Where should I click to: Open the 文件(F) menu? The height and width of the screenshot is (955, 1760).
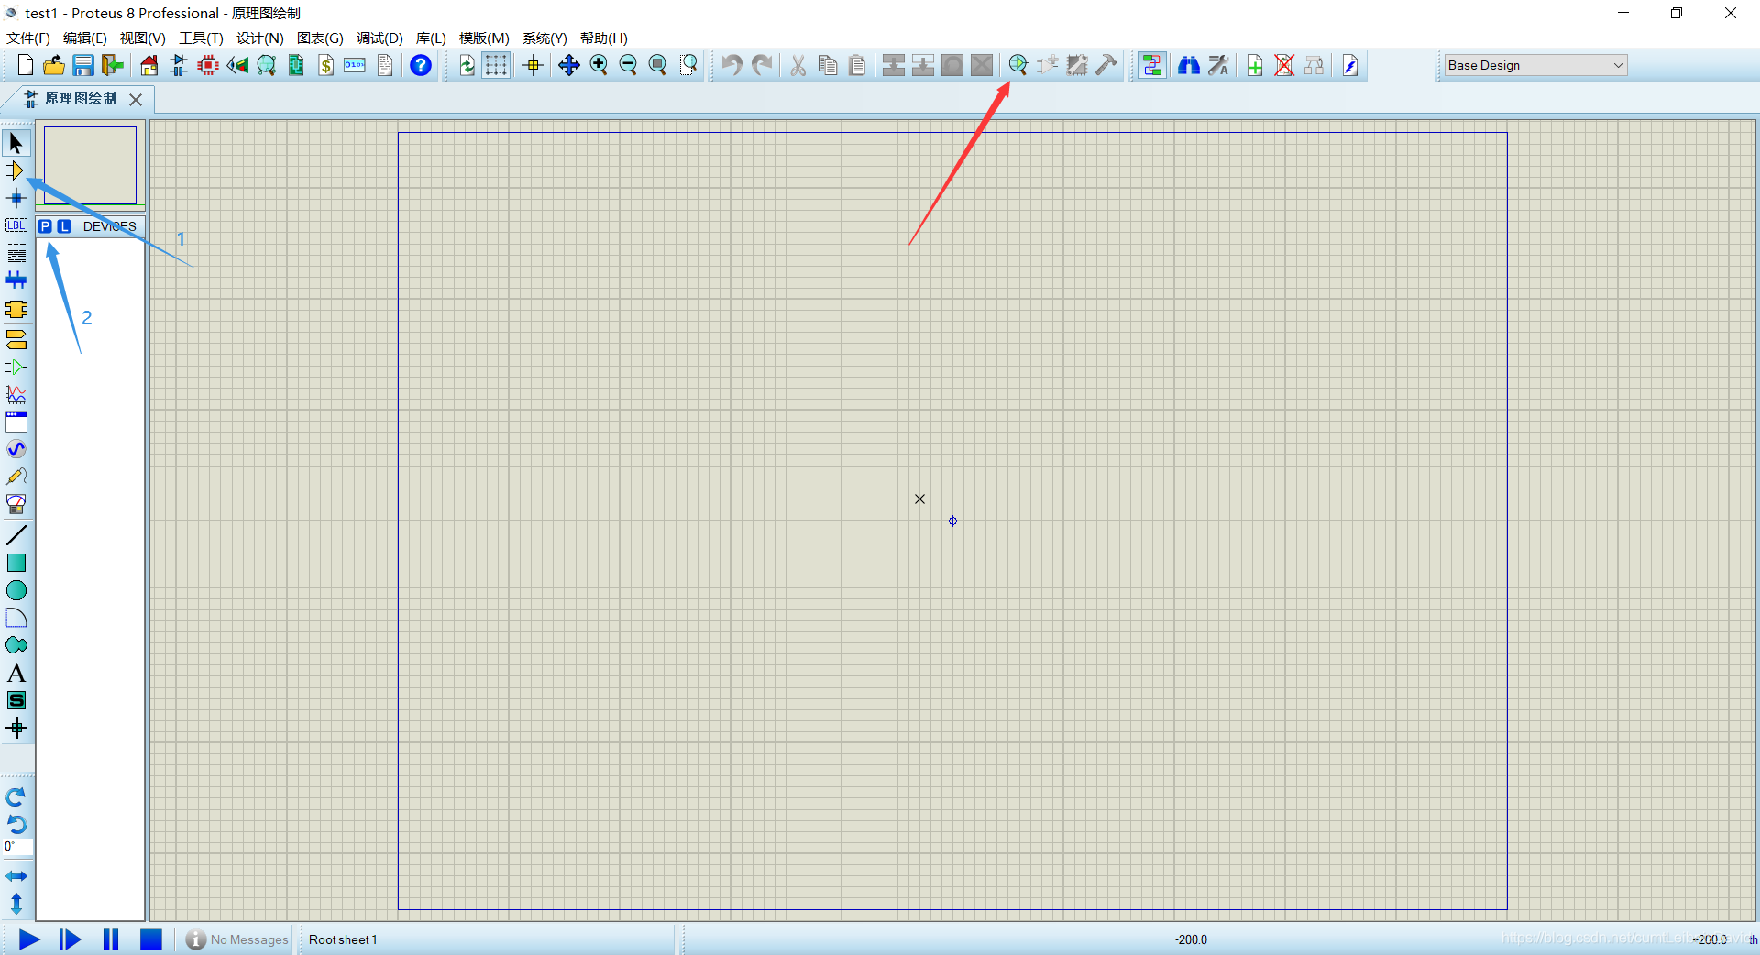point(28,38)
